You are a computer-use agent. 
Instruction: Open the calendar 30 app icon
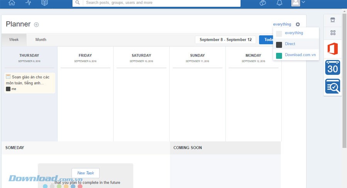[x=332, y=68]
